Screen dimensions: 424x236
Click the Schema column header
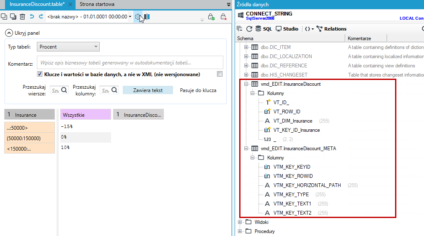point(290,38)
